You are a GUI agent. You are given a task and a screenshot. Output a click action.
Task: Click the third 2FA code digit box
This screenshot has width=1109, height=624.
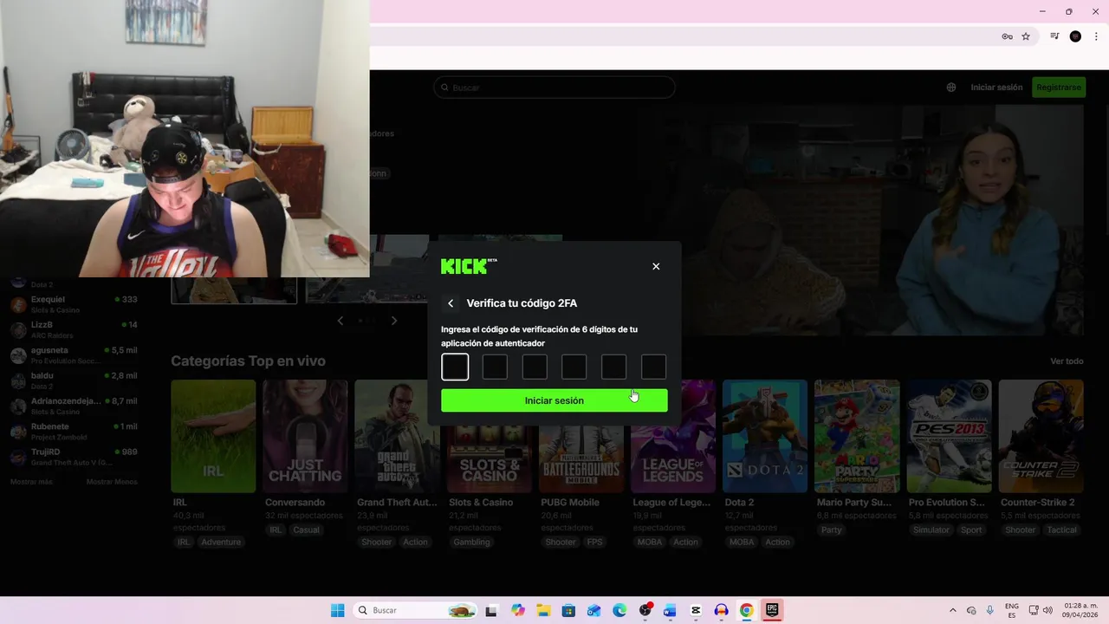[x=535, y=367]
